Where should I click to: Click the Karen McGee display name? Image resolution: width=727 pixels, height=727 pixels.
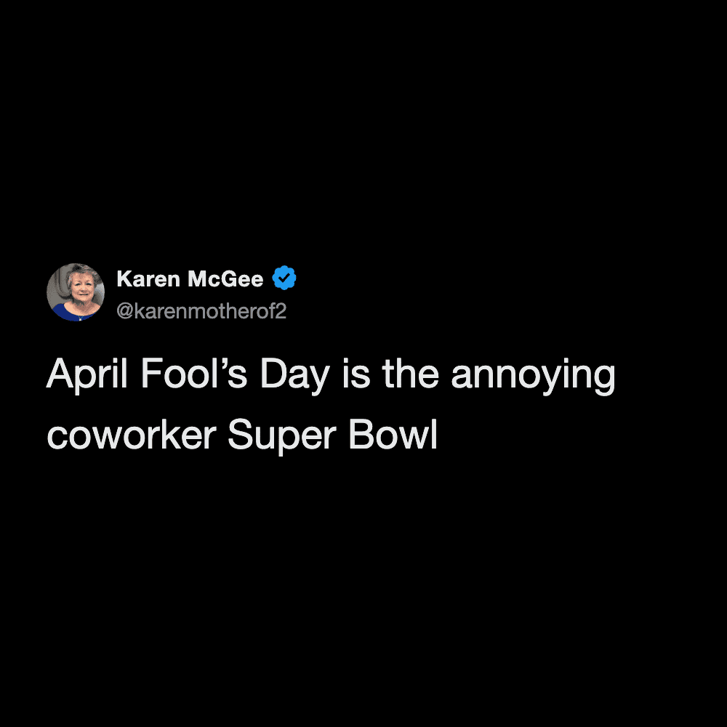tap(190, 279)
